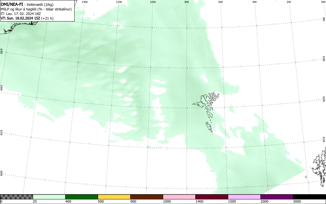Click the legend value '3000'

point(297,201)
